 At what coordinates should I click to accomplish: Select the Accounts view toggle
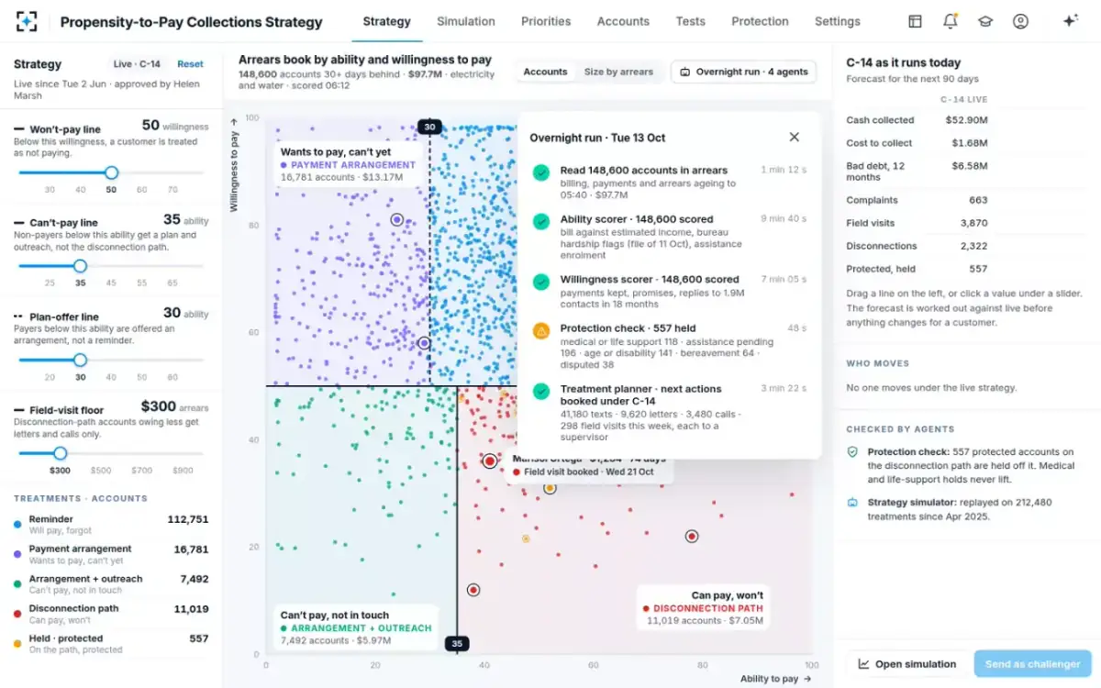(545, 72)
